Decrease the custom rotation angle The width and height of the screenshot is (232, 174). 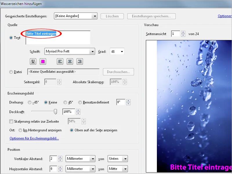(128, 104)
